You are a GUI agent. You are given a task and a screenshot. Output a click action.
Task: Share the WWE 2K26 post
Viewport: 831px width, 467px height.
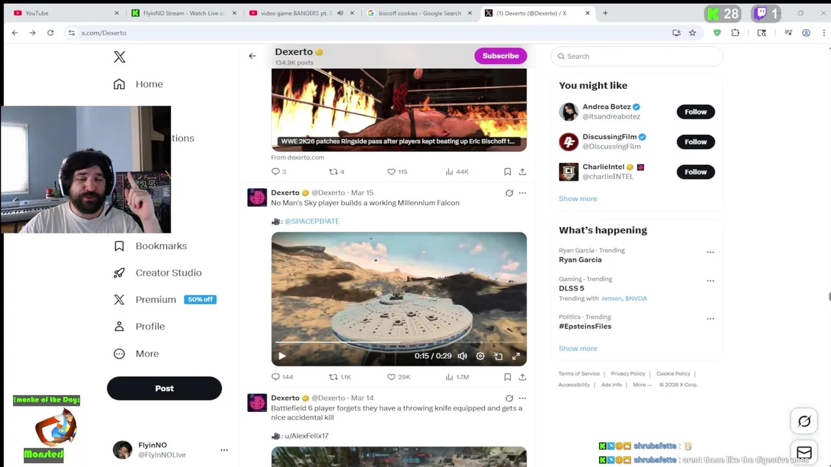pos(522,172)
